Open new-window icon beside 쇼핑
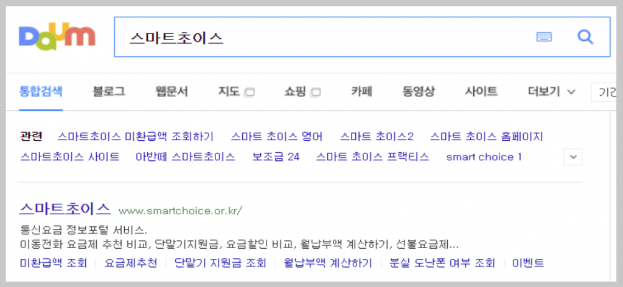This screenshot has width=623, height=287. coord(316,93)
